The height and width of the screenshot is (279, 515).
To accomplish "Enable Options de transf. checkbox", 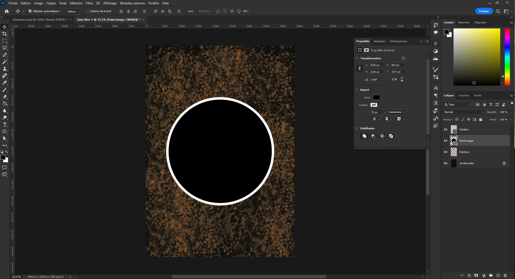I will tap(87, 11).
